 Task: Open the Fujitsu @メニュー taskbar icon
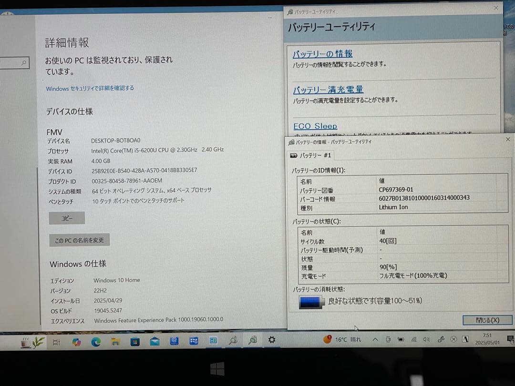(174, 341)
